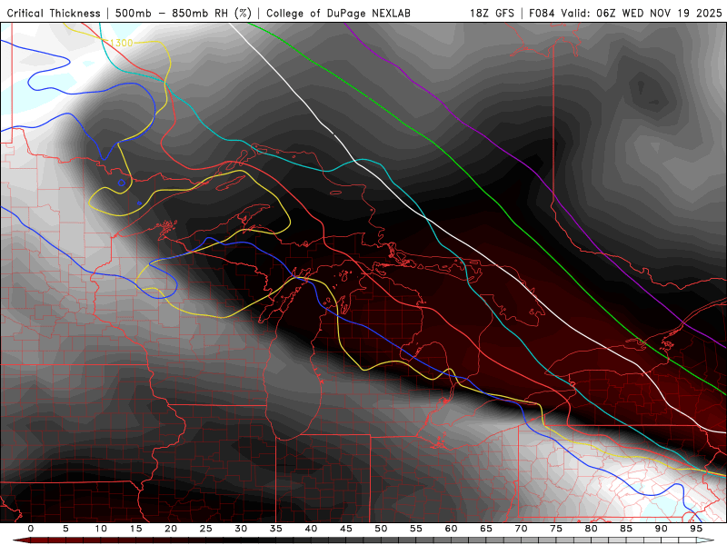Click the "20" tick on the RH scale

(x=171, y=529)
